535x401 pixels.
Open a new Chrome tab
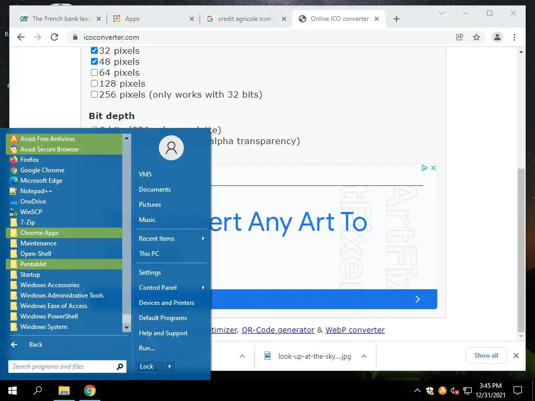coord(396,19)
